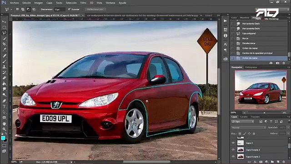291x164 pixels.
Task: Hide the Capa 0 copia 3 layer
Action: 233,150
